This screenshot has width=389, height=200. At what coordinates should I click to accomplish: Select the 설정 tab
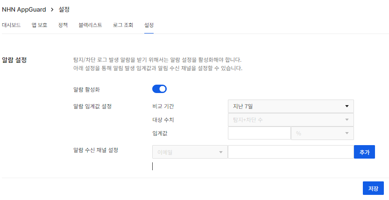point(149,25)
